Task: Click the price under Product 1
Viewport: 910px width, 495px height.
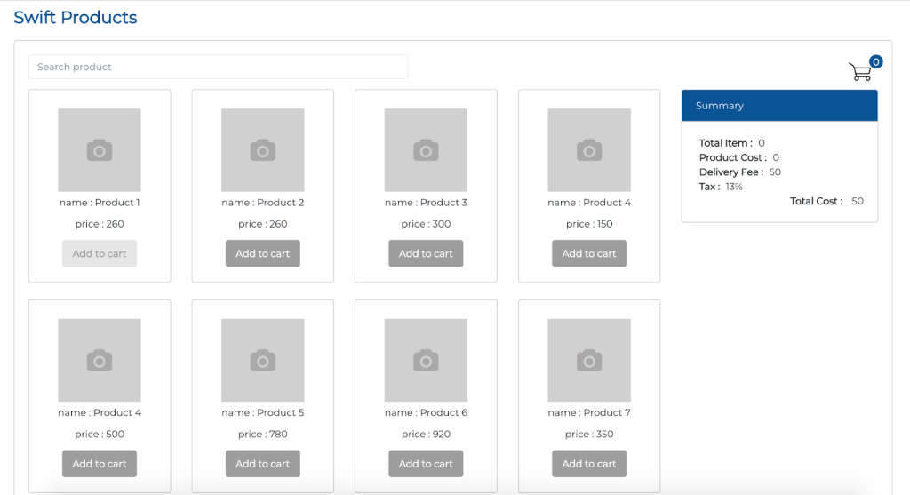Action: (100, 224)
